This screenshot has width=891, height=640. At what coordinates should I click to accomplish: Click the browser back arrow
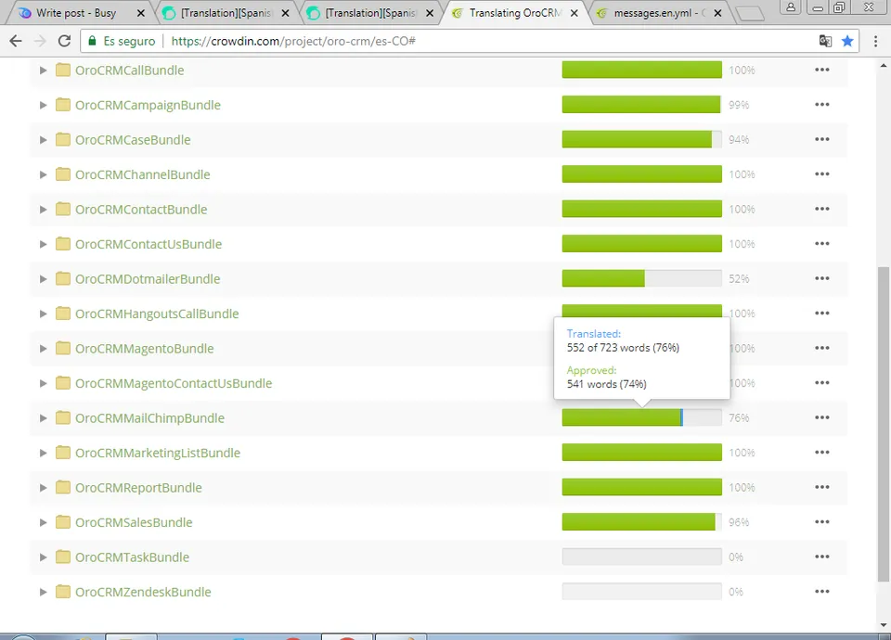16,41
